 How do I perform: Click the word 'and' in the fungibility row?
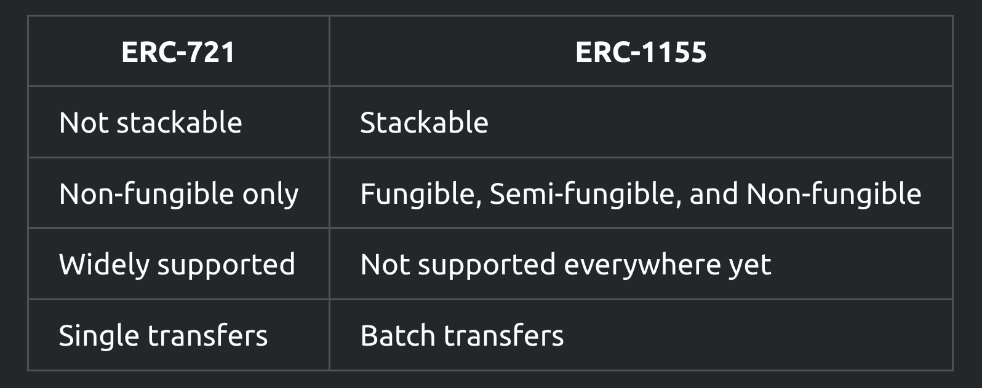(714, 193)
